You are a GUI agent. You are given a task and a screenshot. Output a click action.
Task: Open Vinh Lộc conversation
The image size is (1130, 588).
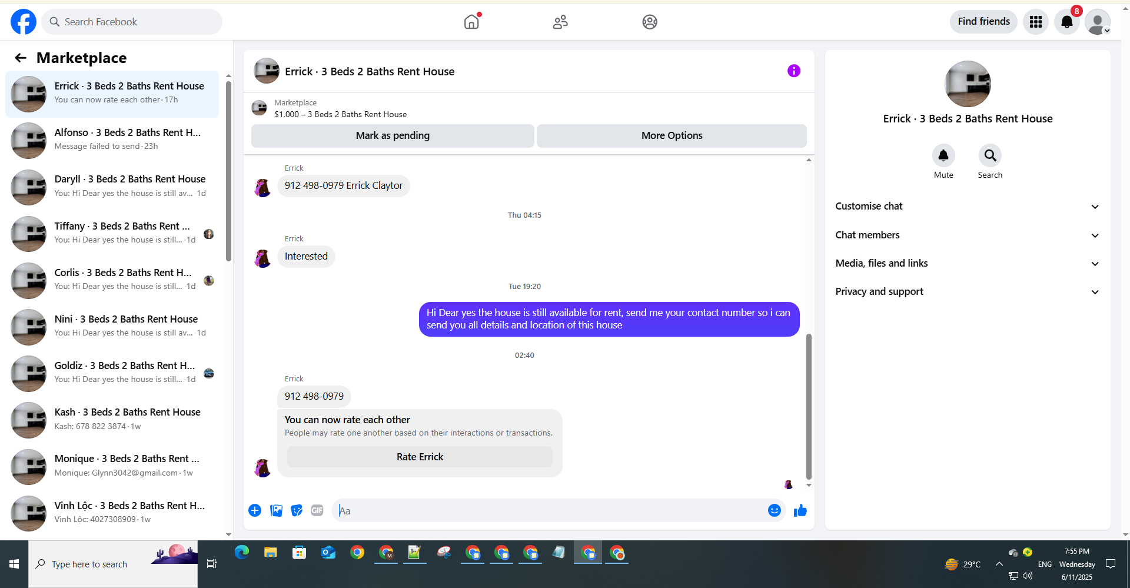tap(112, 512)
